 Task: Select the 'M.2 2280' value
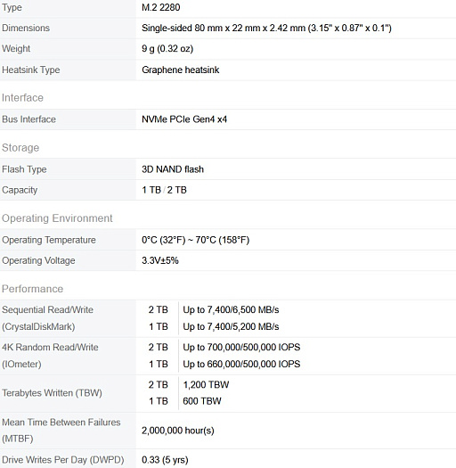point(160,7)
